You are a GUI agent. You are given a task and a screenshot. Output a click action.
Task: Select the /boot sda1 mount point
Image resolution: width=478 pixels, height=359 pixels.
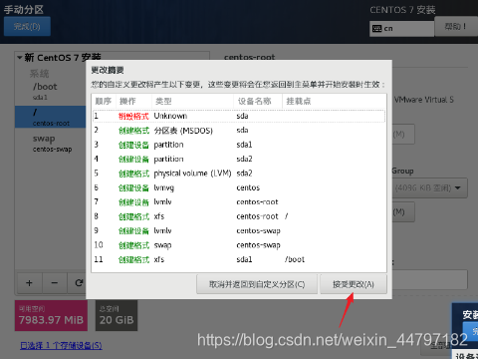coord(50,91)
